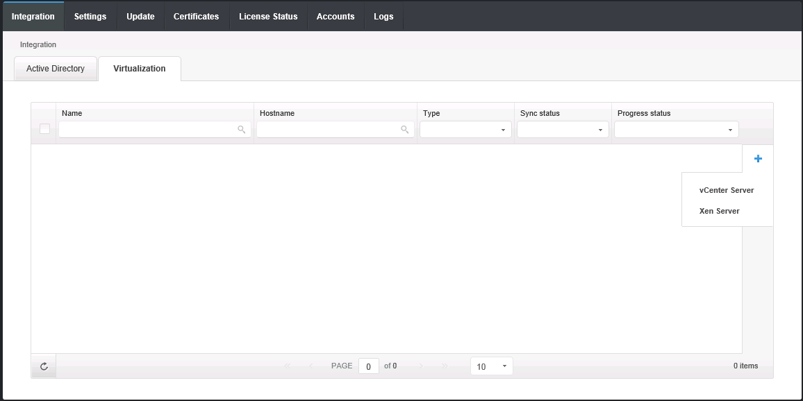The width and height of the screenshot is (803, 401).
Task: Click search icon in Hostname filter
Action: (405, 130)
